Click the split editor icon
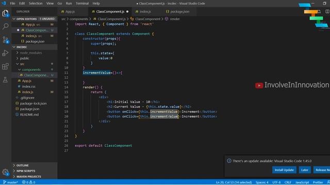This screenshot has width=330, height=185. tap(327, 11)
